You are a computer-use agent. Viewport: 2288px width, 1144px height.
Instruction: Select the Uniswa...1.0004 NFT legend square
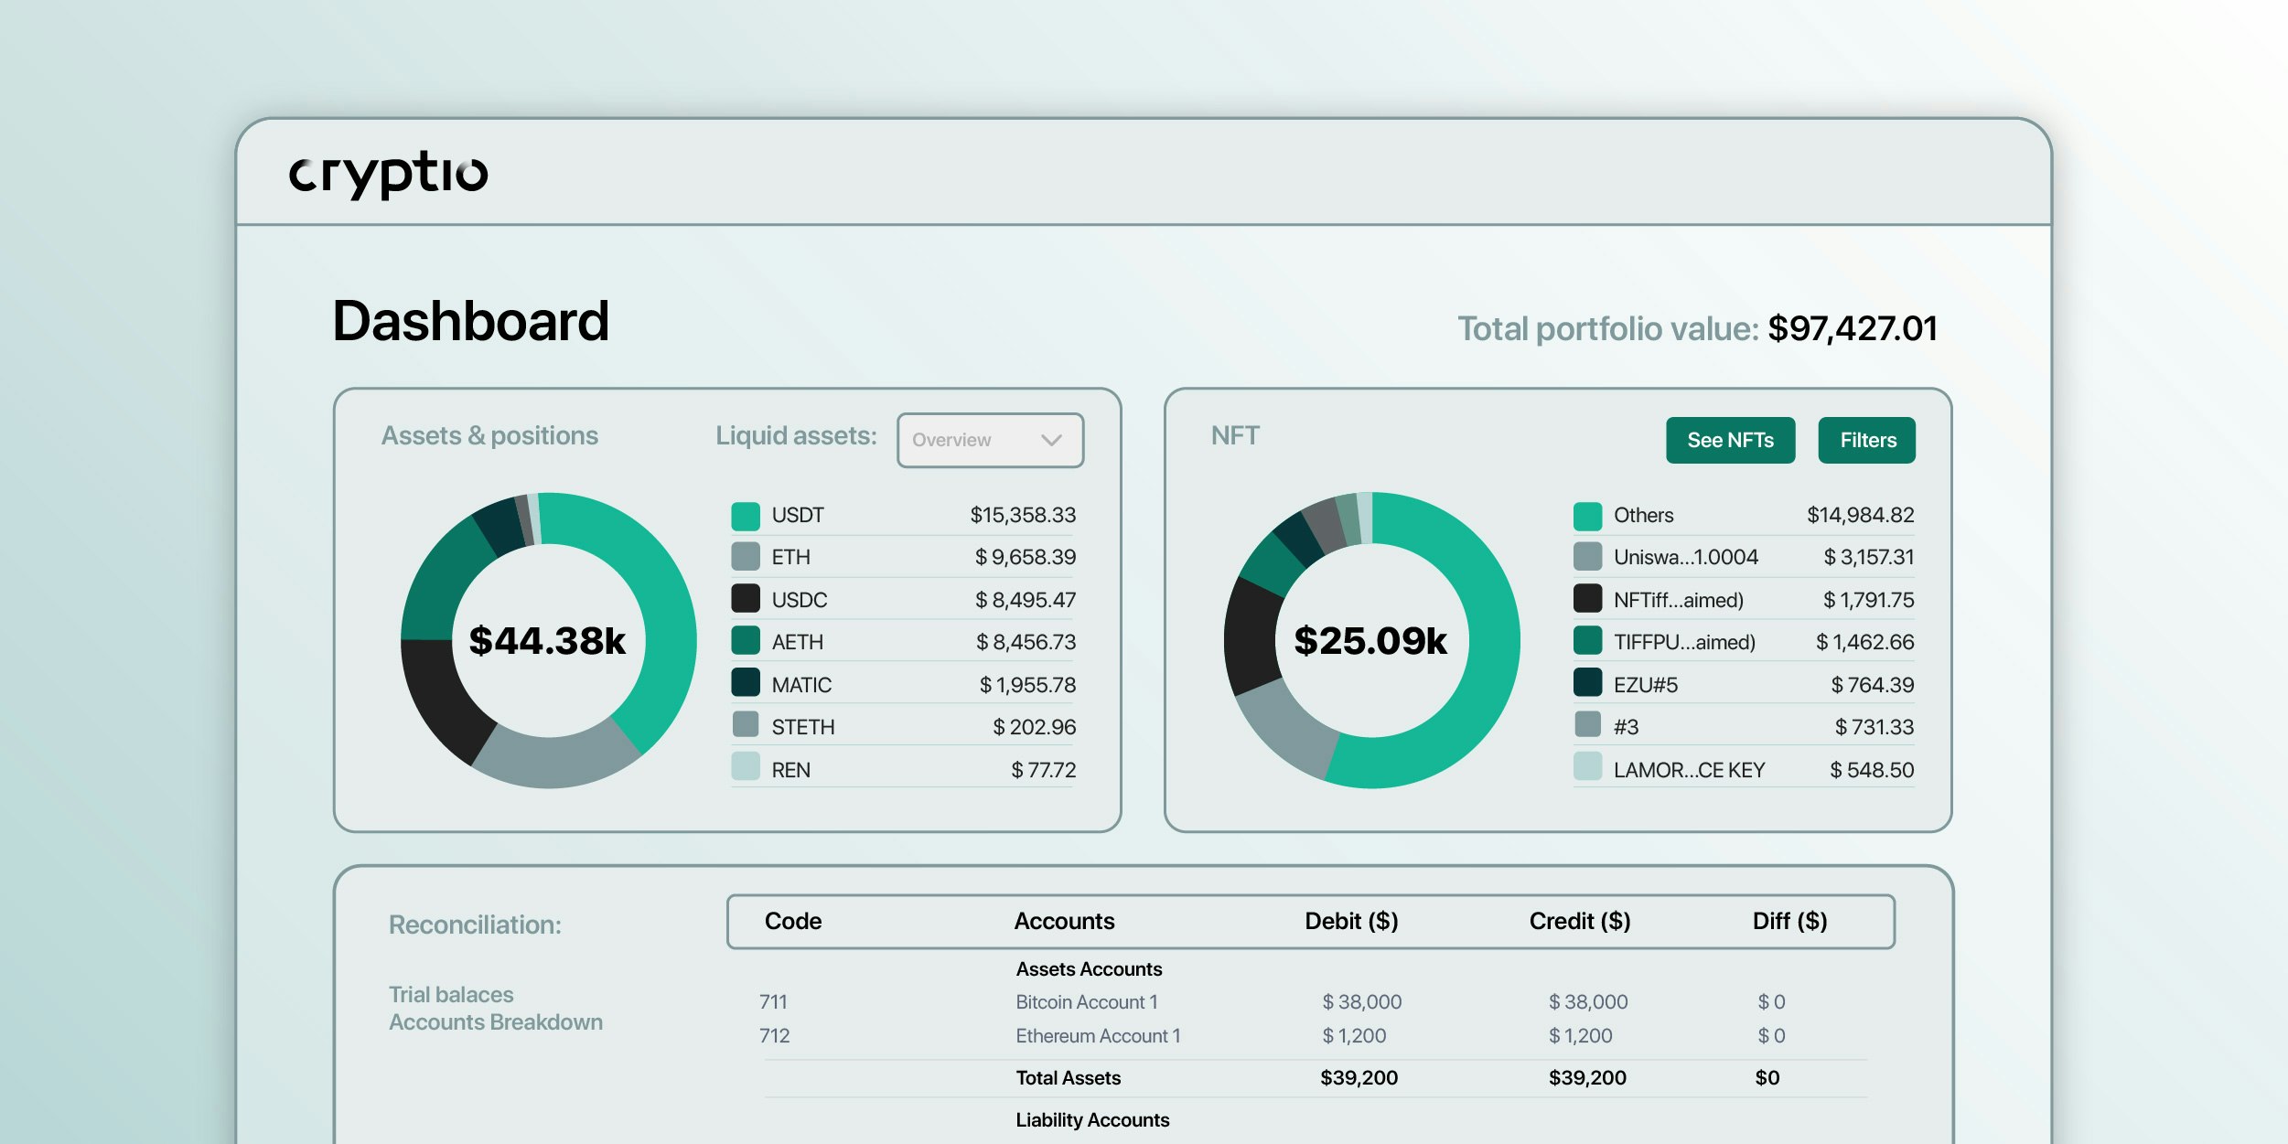pos(1587,557)
